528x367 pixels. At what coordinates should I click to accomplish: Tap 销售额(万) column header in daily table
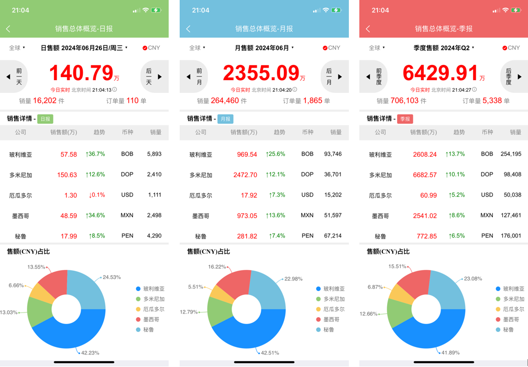[x=64, y=132]
